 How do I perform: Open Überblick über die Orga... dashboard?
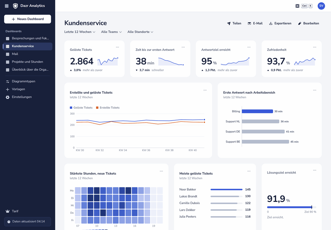click(27, 70)
